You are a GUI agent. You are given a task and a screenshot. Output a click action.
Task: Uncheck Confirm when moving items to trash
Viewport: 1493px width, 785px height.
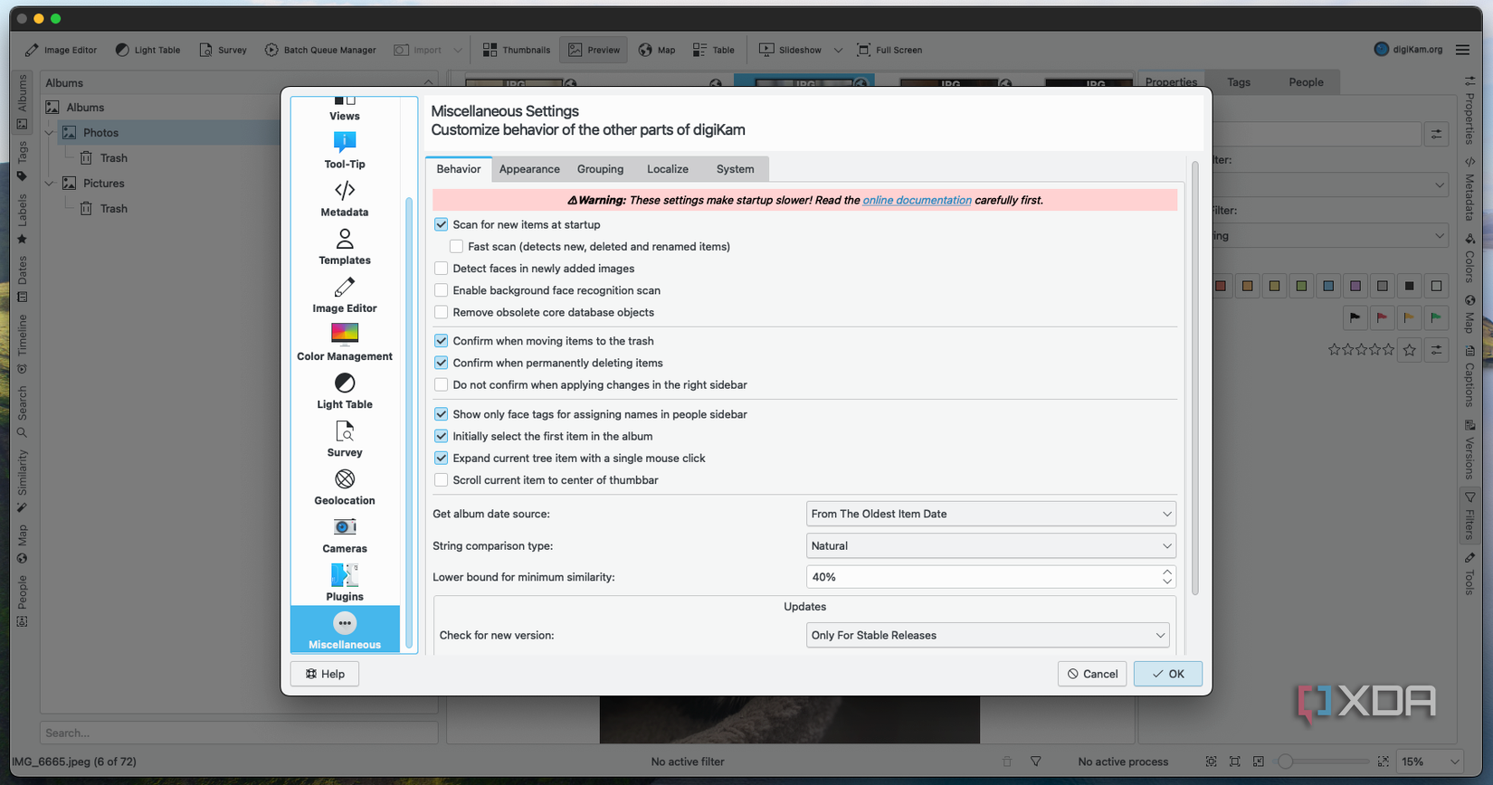tap(441, 341)
